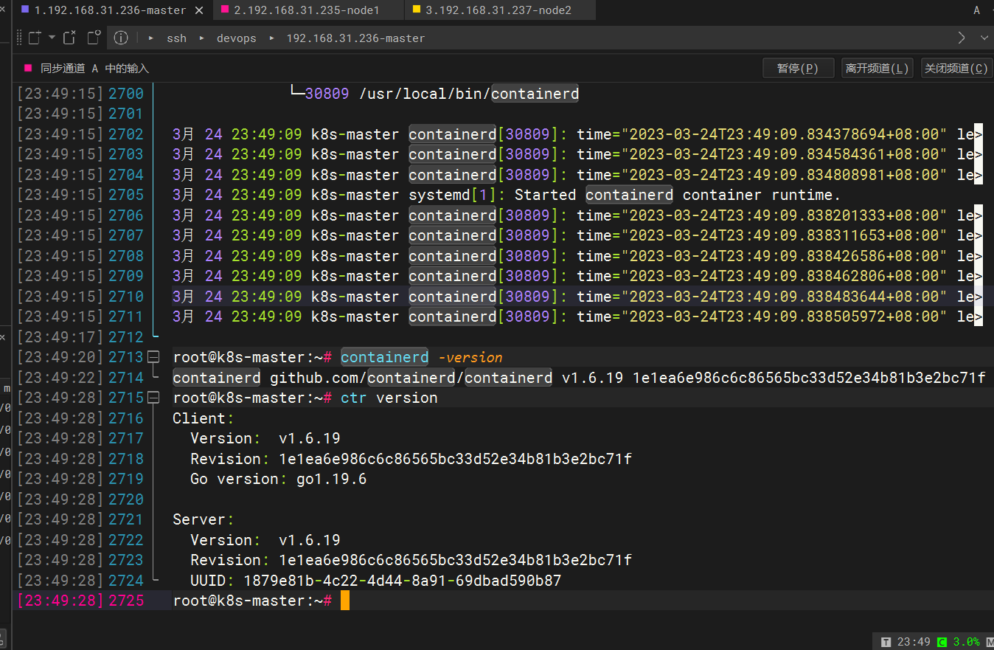Open the new-tab dropdown arrow
The width and height of the screenshot is (994, 650).
point(52,38)
